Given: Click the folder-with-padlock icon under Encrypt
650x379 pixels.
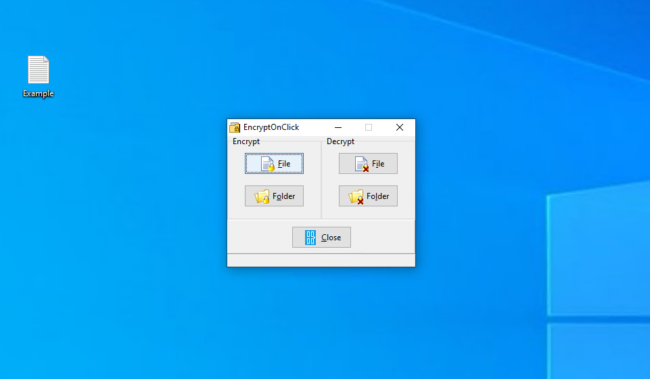Looking at the screenshot, I should click(x=262, y=196).
